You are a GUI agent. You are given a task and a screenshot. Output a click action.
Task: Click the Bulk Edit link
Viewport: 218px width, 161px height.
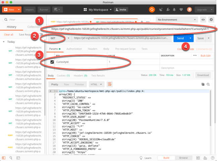pyautogui.click(x=206, y=56)
